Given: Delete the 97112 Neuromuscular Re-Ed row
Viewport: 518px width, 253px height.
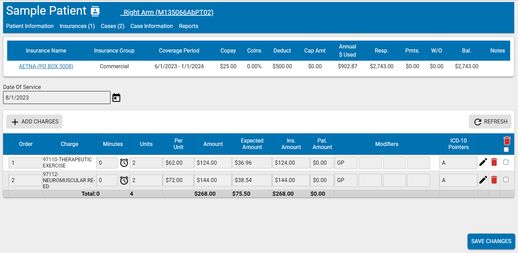Looking at the screenshot, I should [494, 180].
